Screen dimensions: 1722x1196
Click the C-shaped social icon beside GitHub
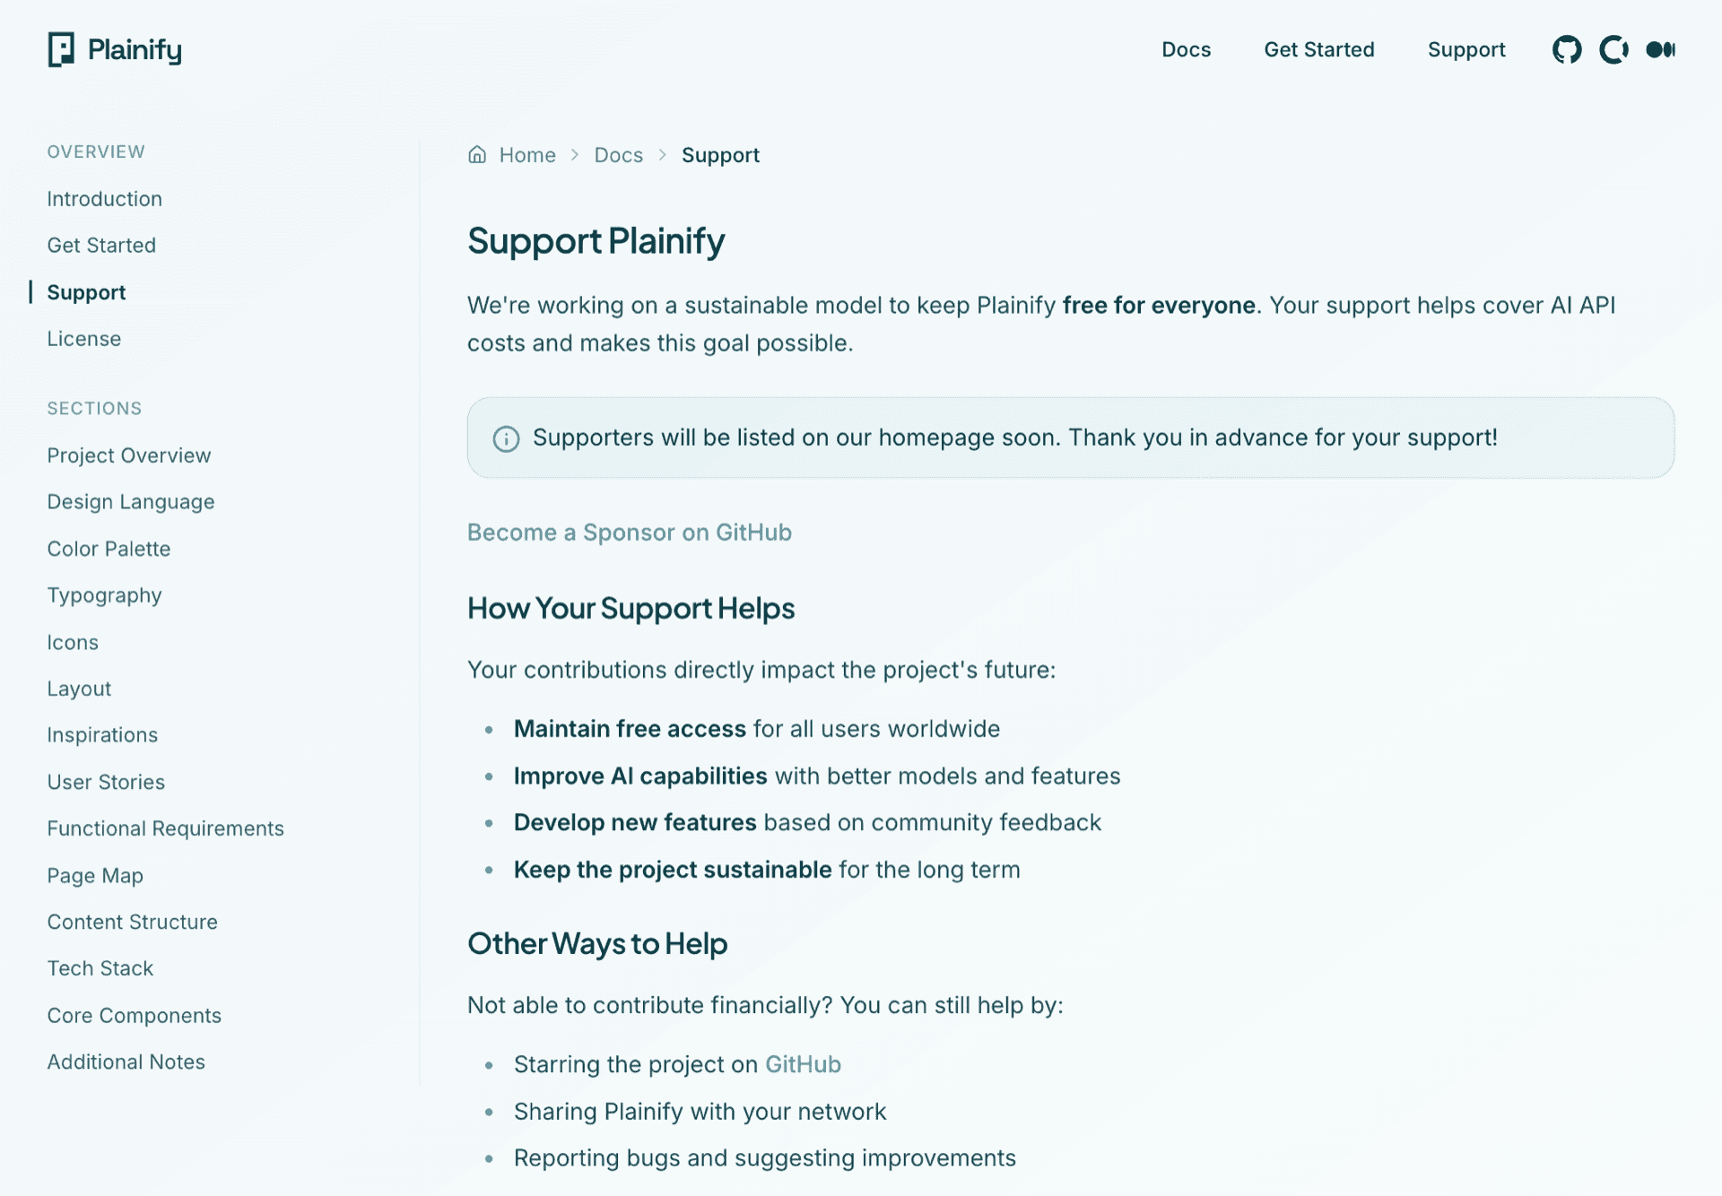click(x=1614, y=50)
